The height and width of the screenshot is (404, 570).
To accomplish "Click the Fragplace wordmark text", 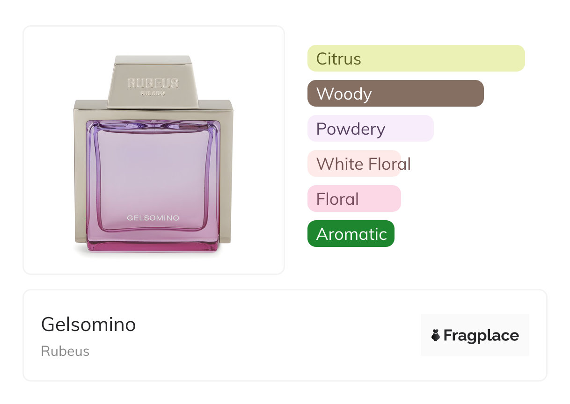I will pyautogui.click(x=481, y=335).
